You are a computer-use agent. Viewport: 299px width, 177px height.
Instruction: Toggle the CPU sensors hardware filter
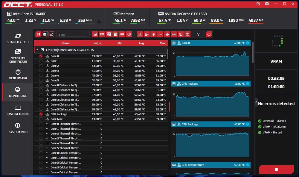pos(95,34)
